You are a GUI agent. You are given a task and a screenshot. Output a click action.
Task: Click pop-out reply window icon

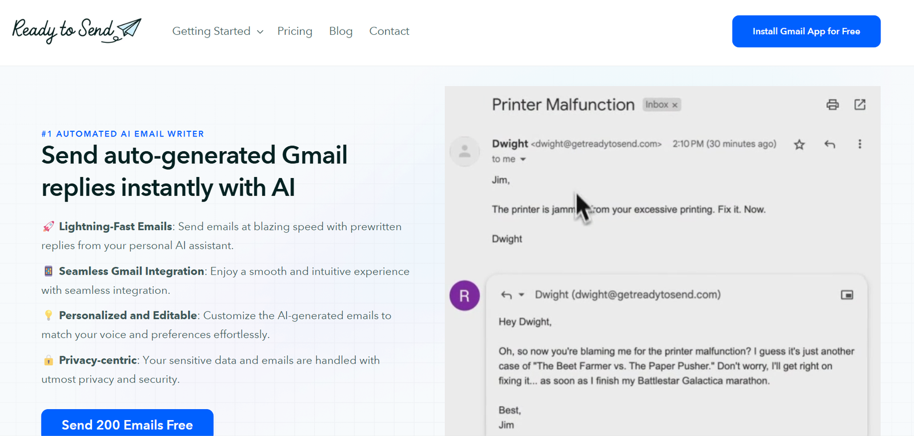(847, 295)
